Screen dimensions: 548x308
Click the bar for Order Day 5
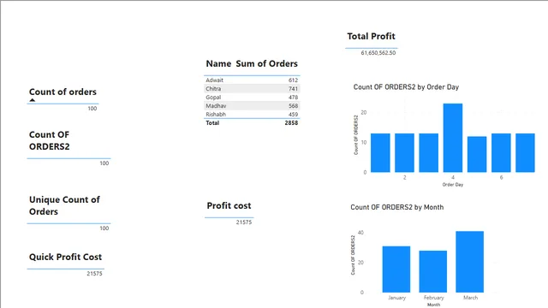point(477,154)
